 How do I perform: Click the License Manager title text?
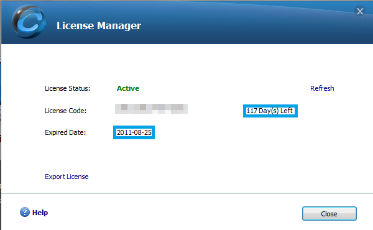(x=99, y=25)
